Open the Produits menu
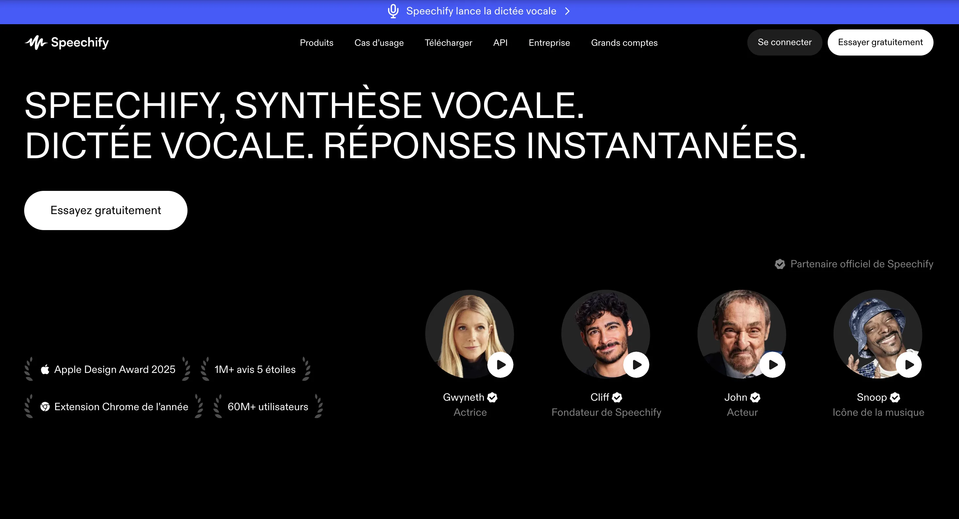 coord(317,43)
